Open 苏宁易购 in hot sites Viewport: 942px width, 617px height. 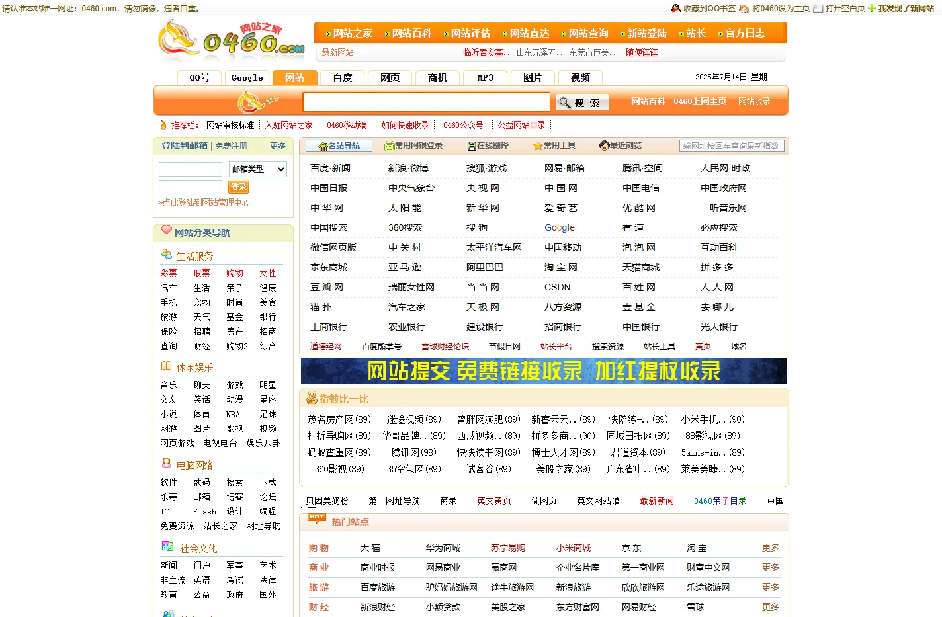pos(508,548)
